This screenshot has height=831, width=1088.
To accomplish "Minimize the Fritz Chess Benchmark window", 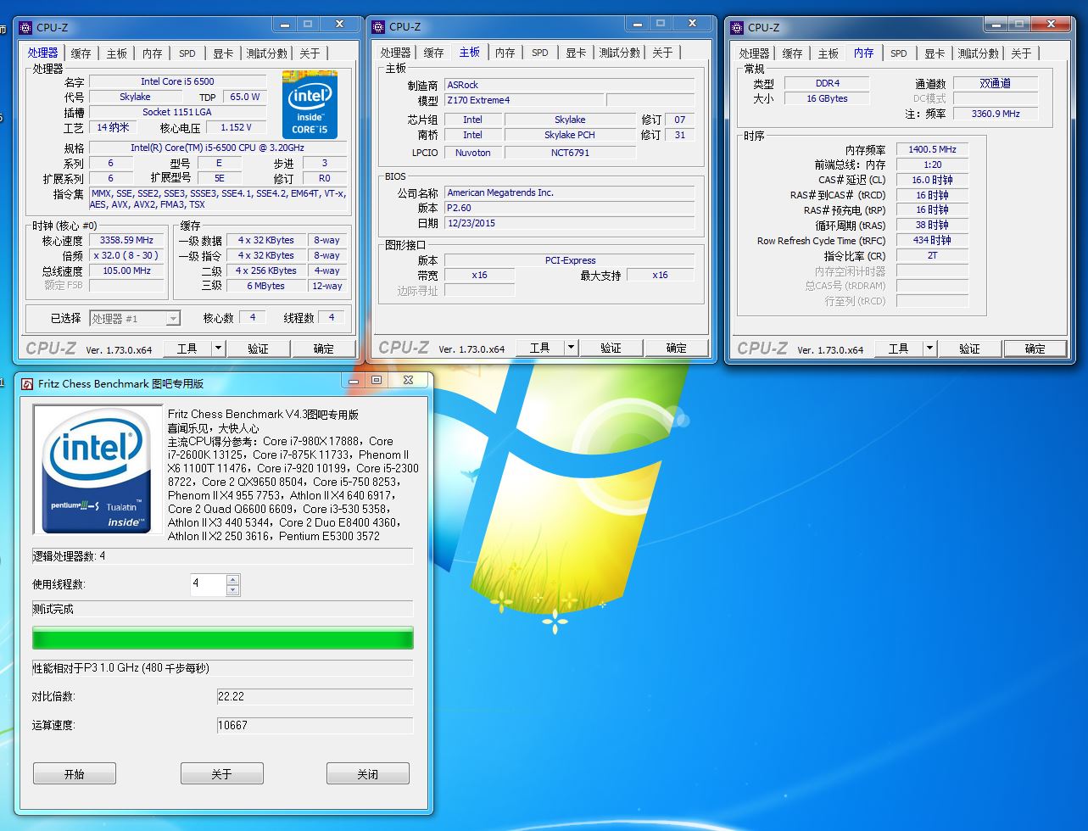I will coord(352,380).
